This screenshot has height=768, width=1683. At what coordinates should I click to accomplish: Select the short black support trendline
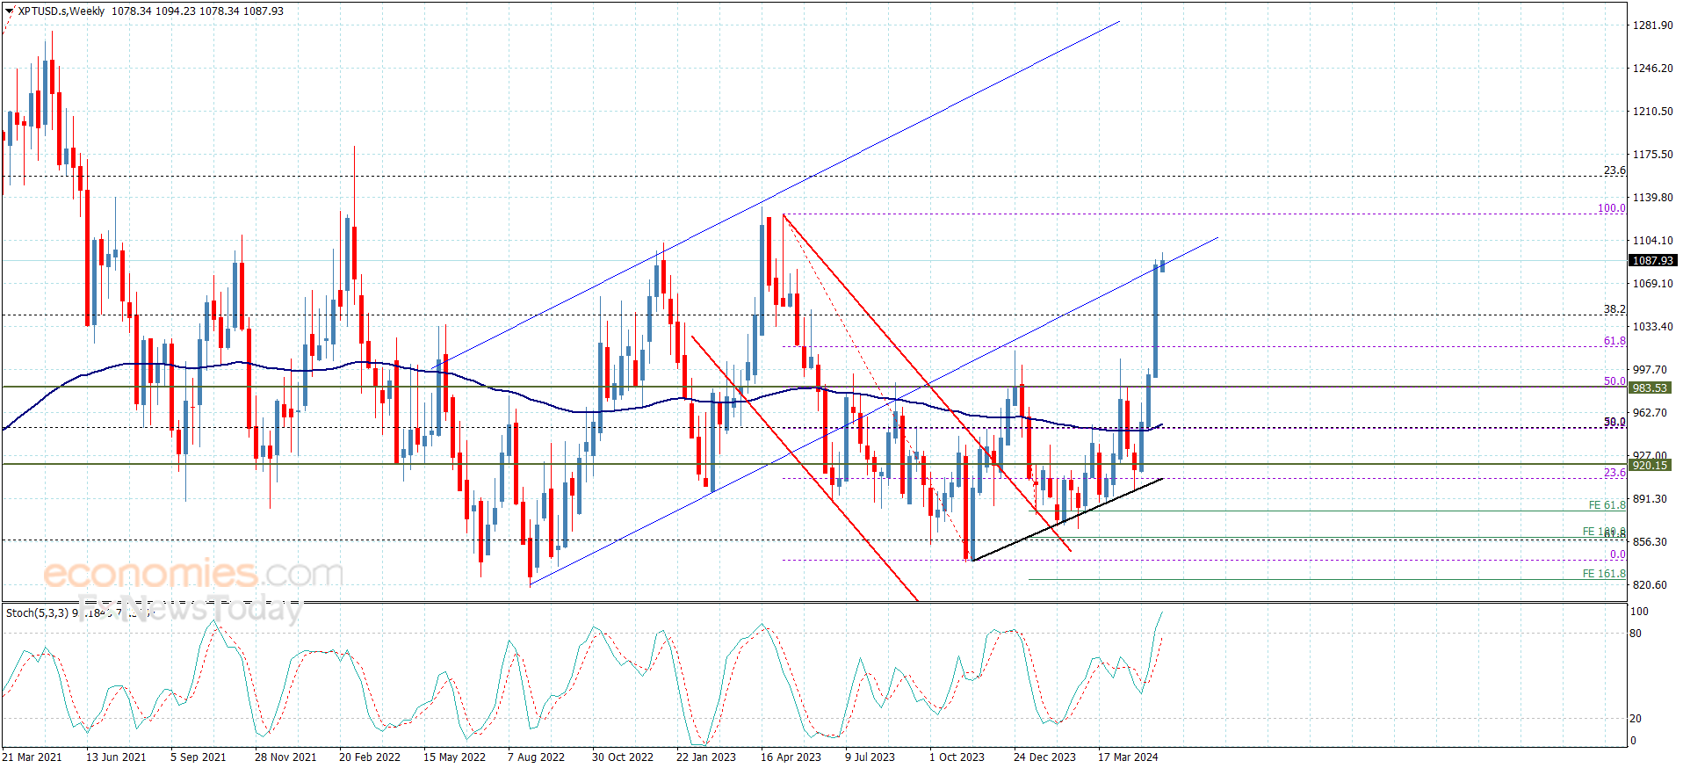tap(1067, 520)
